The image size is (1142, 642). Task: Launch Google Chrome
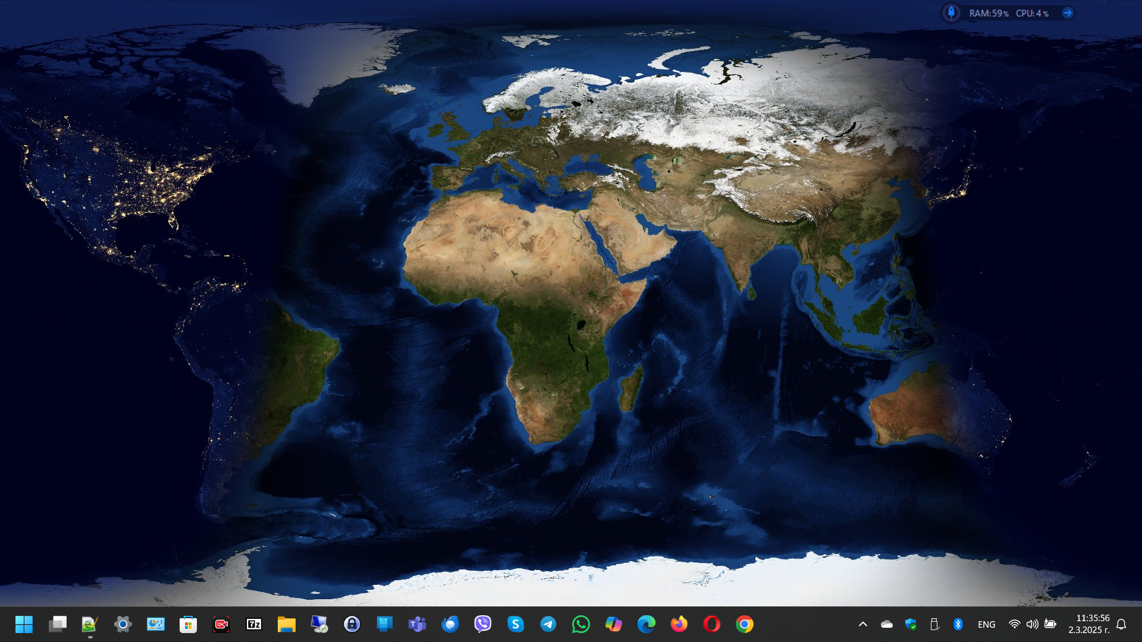(745, 624)
